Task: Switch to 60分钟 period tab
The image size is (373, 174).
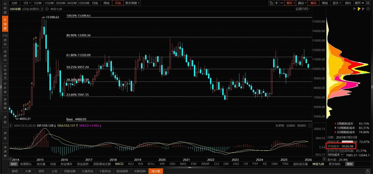Action: pos(72,3)
